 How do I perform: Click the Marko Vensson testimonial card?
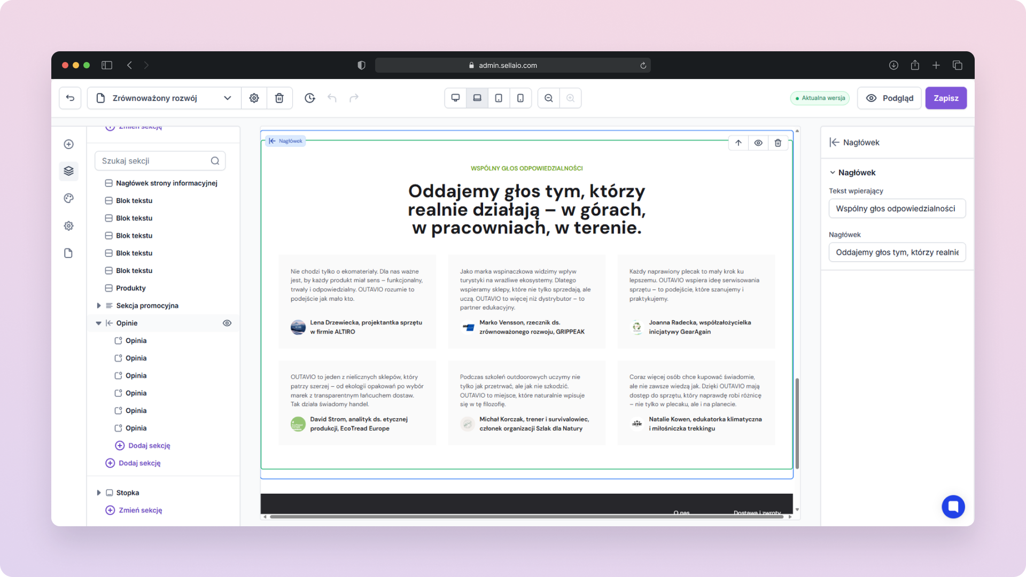pyautogui.click(x=526, y=301)
